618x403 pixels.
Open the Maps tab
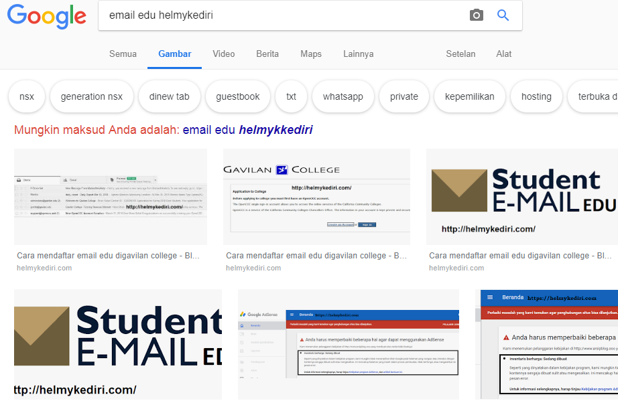311,54
